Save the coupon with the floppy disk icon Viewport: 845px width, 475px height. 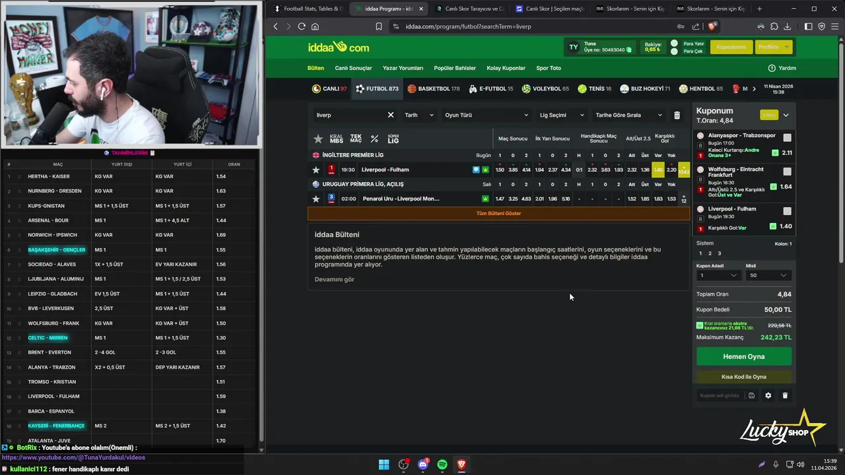click(751, 395)
